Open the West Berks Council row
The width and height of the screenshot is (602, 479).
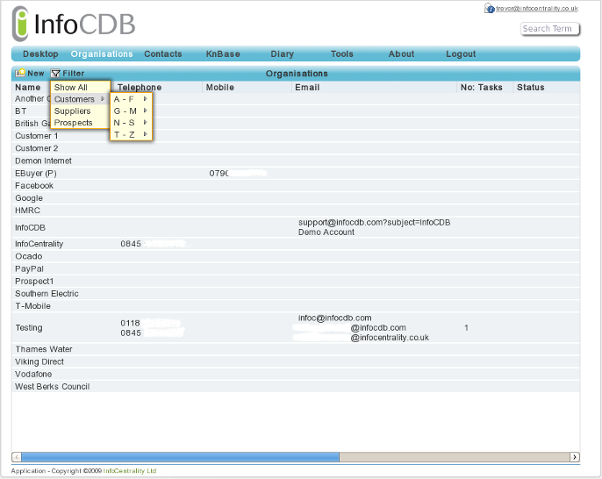pos(296,387)
